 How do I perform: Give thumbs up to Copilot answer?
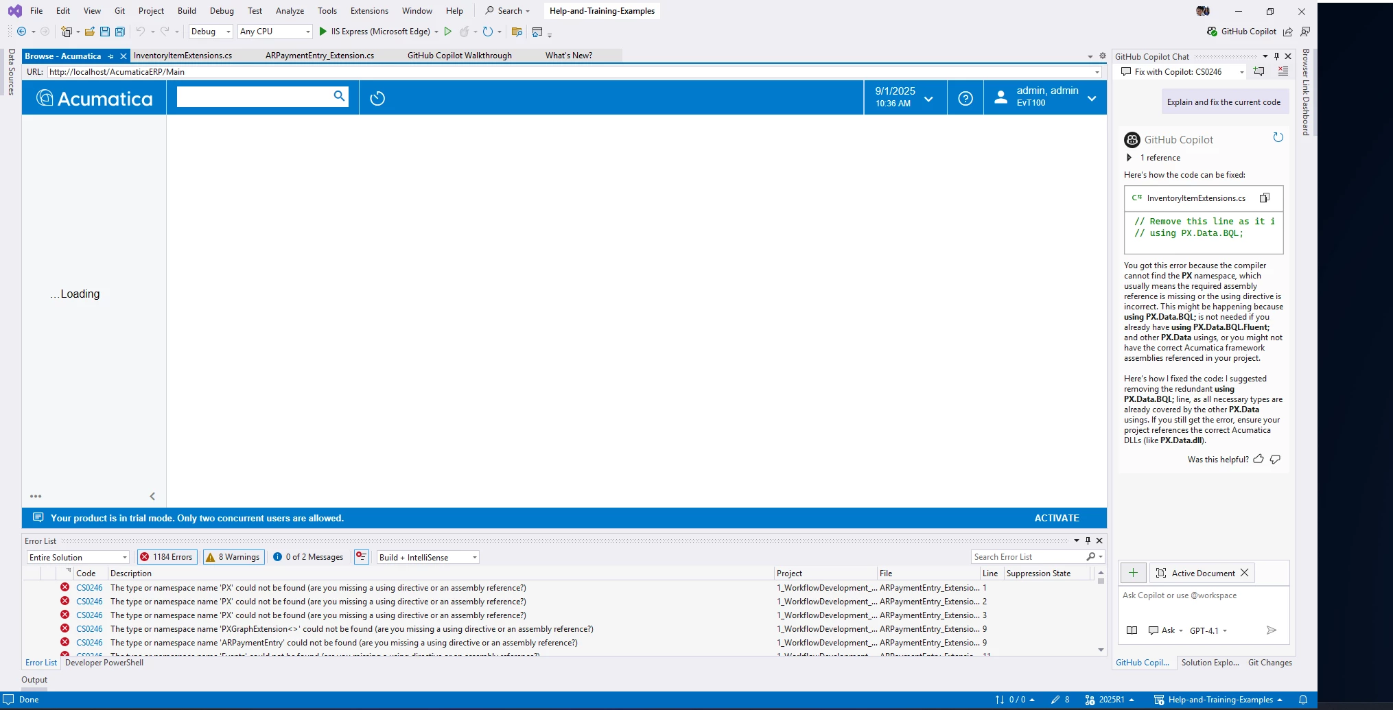pos(1259,459)
